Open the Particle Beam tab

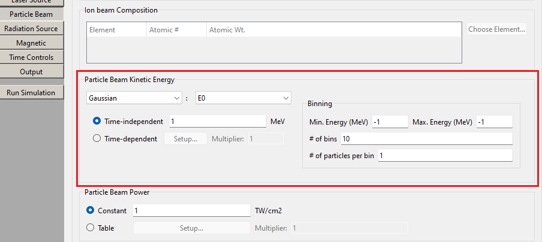click(x=31, y=14)
